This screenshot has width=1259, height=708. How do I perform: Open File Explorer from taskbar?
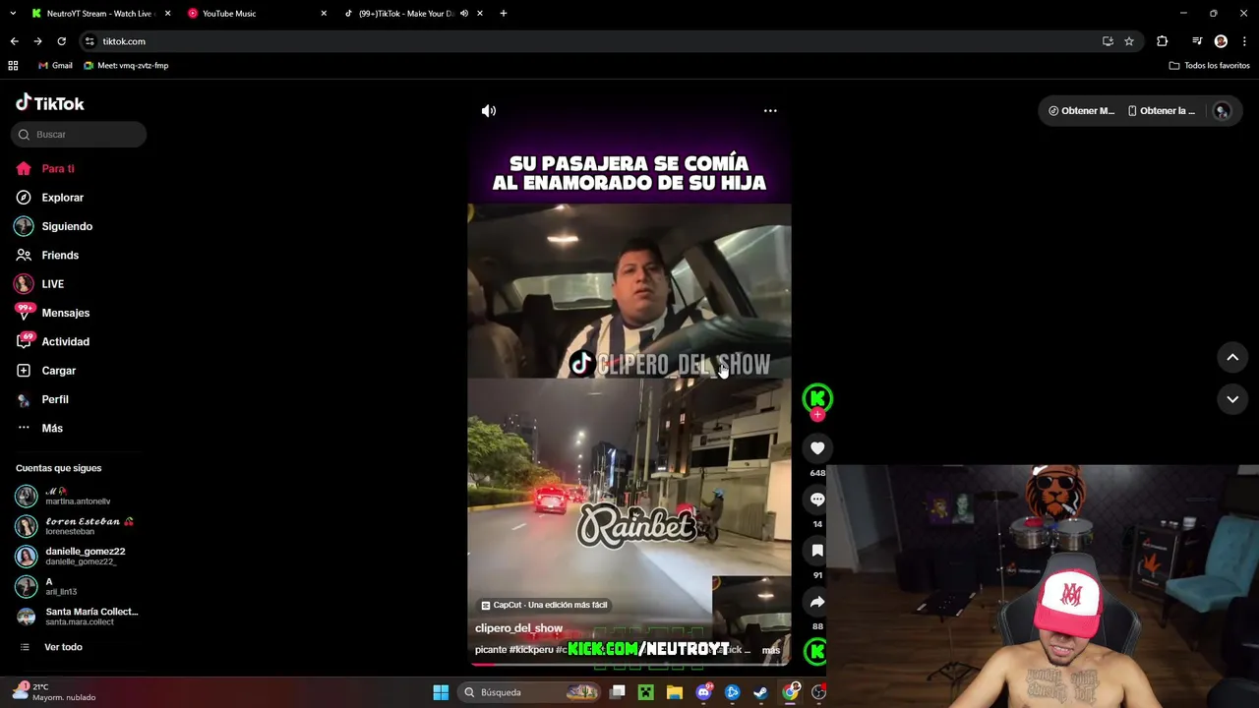click(x=674, y=692)
